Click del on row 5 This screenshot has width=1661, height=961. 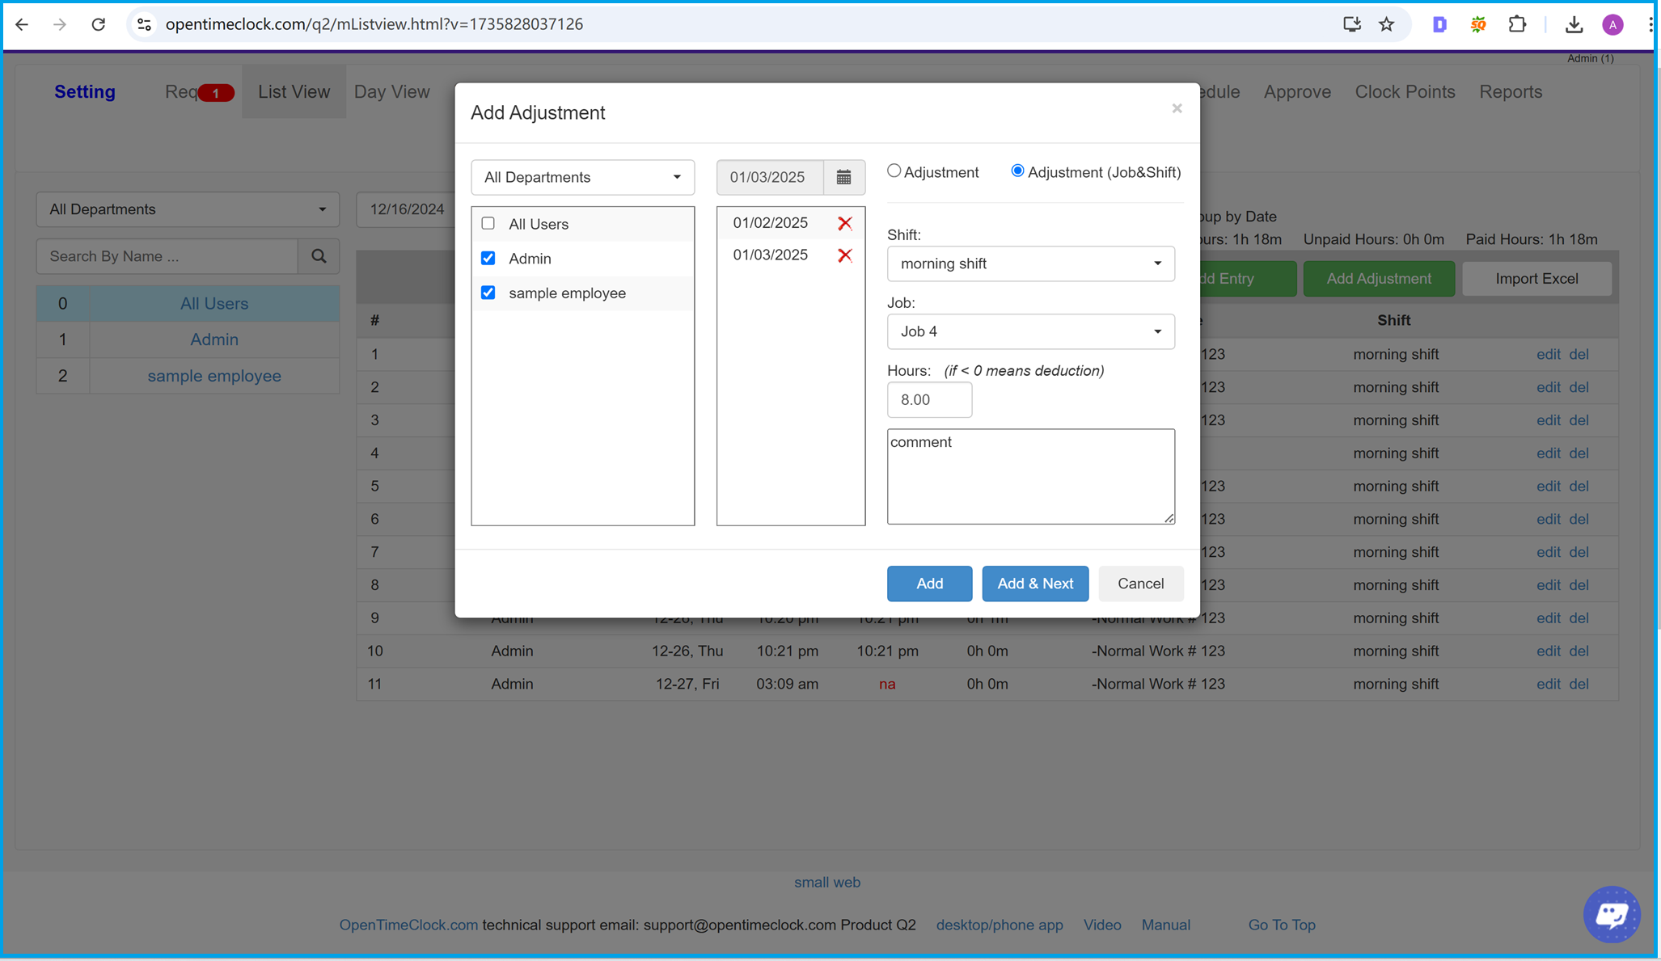tap(1579, 486)
